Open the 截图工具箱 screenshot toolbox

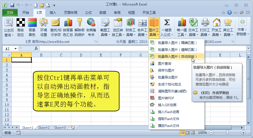pyautogui.click(x=105, y=27)
